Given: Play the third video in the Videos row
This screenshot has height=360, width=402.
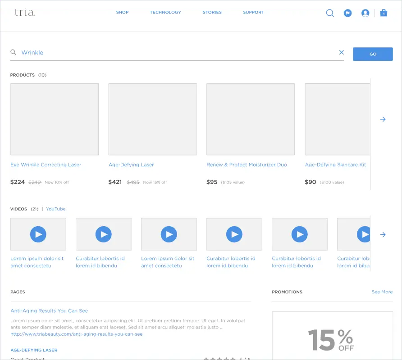Looking at the screenshot, I should 169,234.
